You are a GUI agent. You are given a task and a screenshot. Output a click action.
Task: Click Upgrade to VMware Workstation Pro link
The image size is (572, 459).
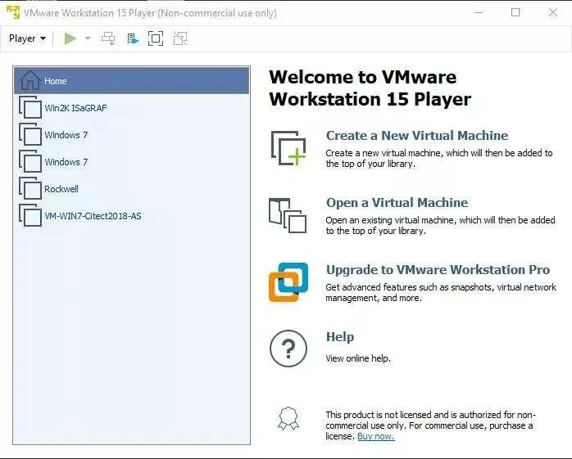tap(438, 269)
